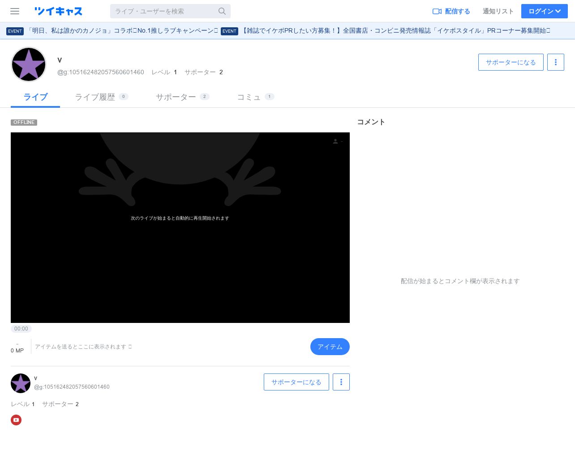Click lower サポーターになる button under player
Viewport: 575px width, 458px height.
click(x=296, y=382)
